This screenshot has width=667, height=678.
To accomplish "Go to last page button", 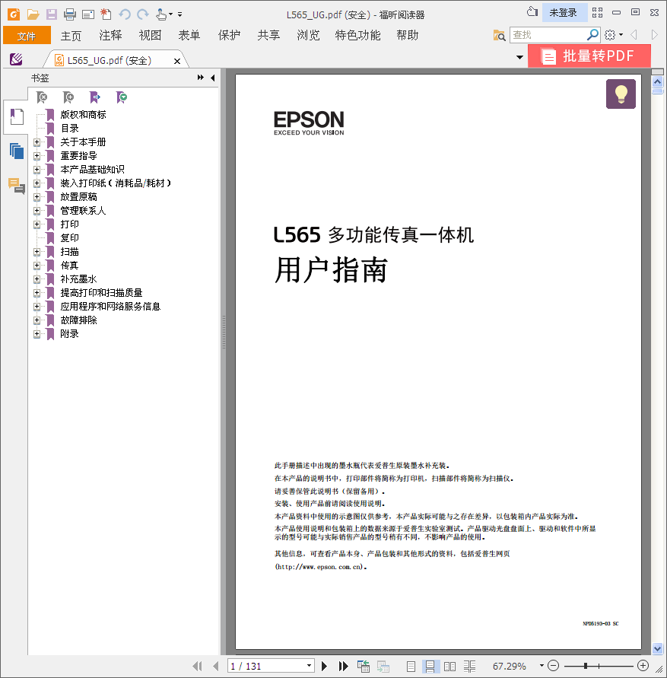I will click(x=343, y=666).
